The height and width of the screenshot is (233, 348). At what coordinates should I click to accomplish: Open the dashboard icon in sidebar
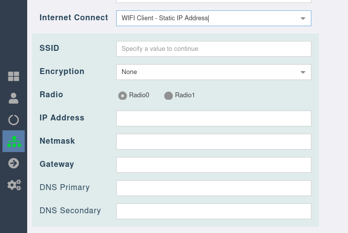pyautogui.click(x=13, y=76)
